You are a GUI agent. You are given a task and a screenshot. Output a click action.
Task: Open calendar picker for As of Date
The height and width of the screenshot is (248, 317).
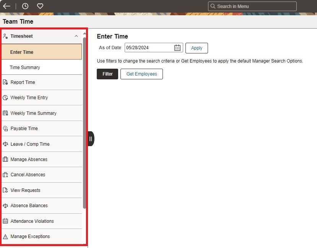[177, 48]
